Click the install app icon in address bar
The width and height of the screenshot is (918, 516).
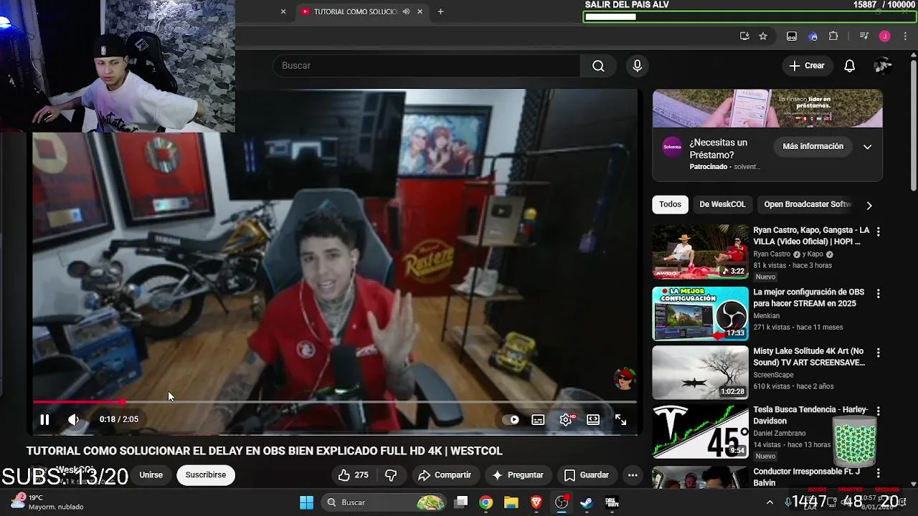tap(744, 37)
